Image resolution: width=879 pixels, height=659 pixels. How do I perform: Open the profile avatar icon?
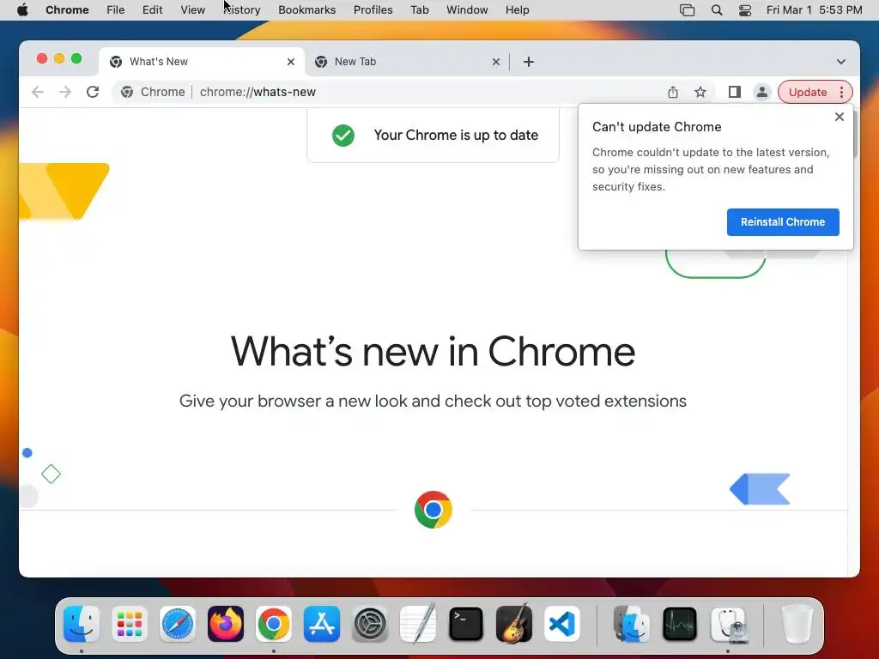(x=762, y=92)
